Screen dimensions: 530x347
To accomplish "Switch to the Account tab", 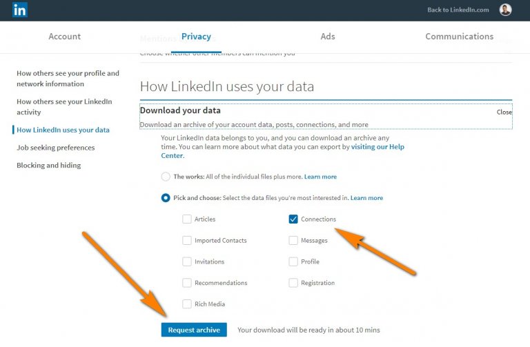I will (65, 37).
